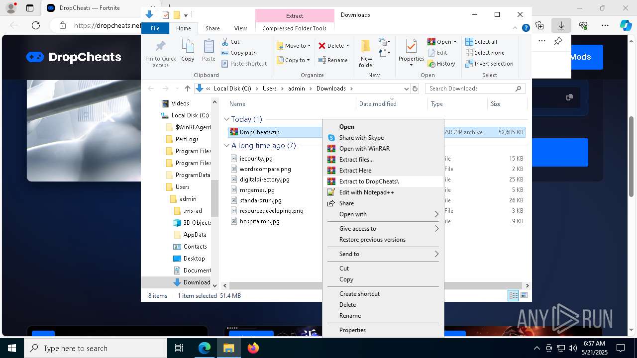Viewport: 637px width, 358px height.
Task: Click the red Delete ribbon button
Action: [x=333, y=46]
